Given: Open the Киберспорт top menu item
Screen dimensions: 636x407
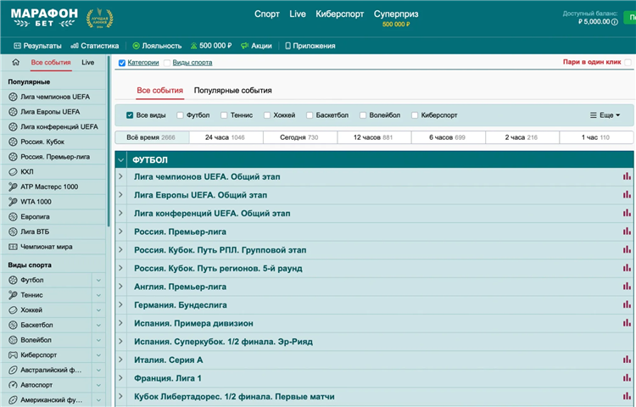Looking at the screenshot, I should pyautogui.click(x=340, y=14).
